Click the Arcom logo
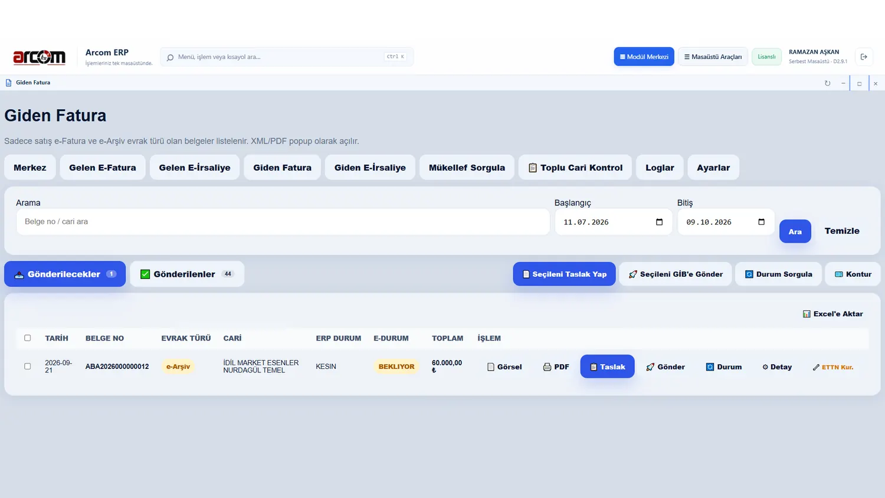885x498 pixels. [39, 57]
